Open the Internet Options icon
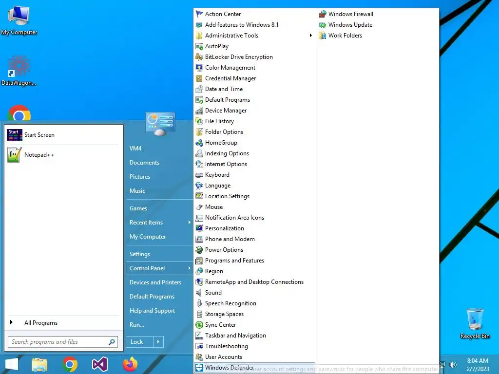This screenshot has width=499, height=374. coord(199,164)
